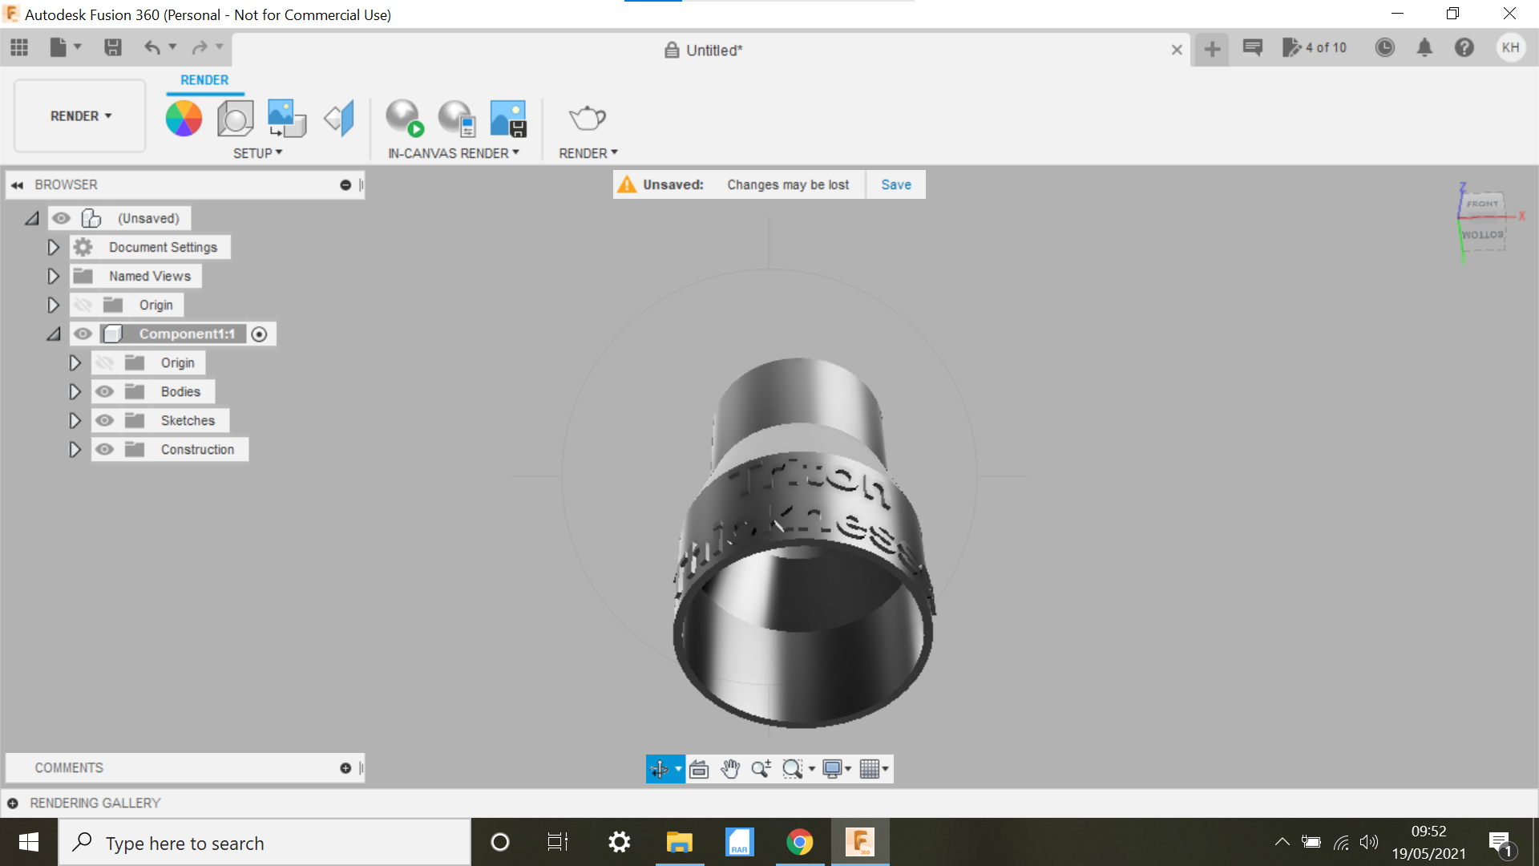Expand Document Settings in the browser
This screenshot has height=866, width=1539.
click(53, 247)
